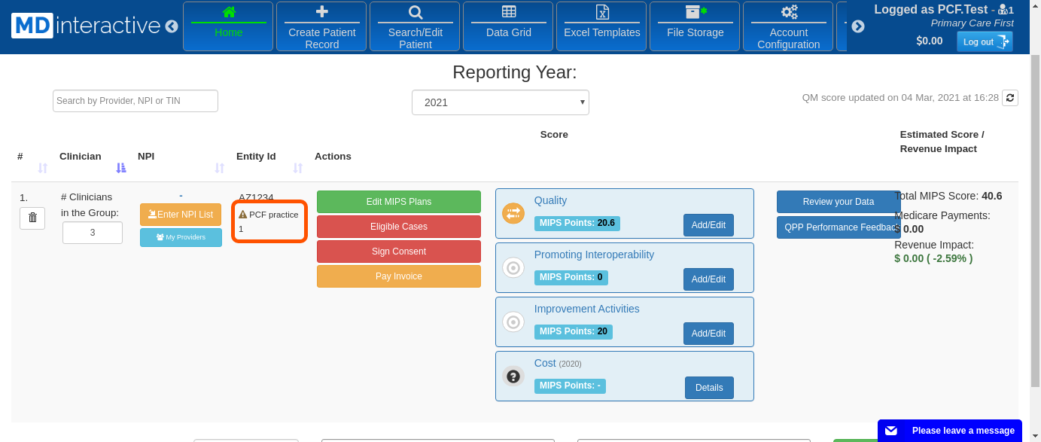This screenshot has height=442, width=1041.
Task: Click the Improvement Activities circle icon
Action: [513, 322]
